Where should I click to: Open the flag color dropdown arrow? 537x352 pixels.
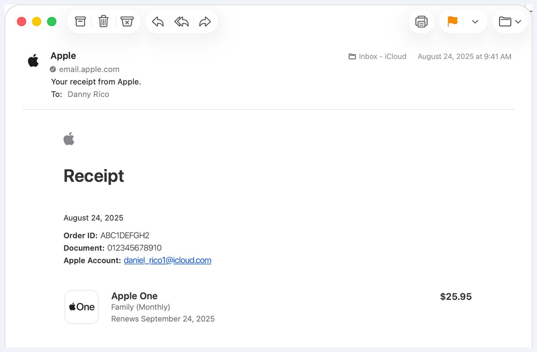(475, 21)
